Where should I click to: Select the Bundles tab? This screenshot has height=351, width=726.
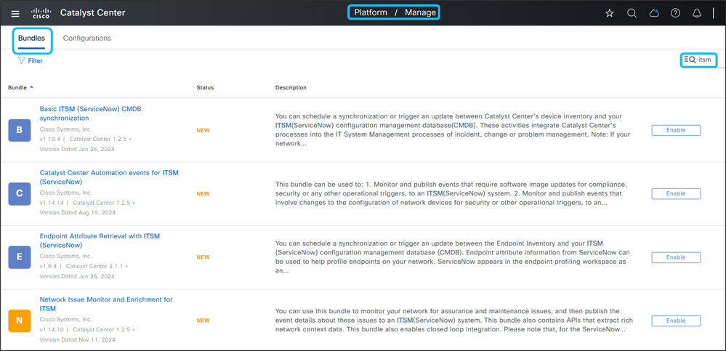(32, 38)
